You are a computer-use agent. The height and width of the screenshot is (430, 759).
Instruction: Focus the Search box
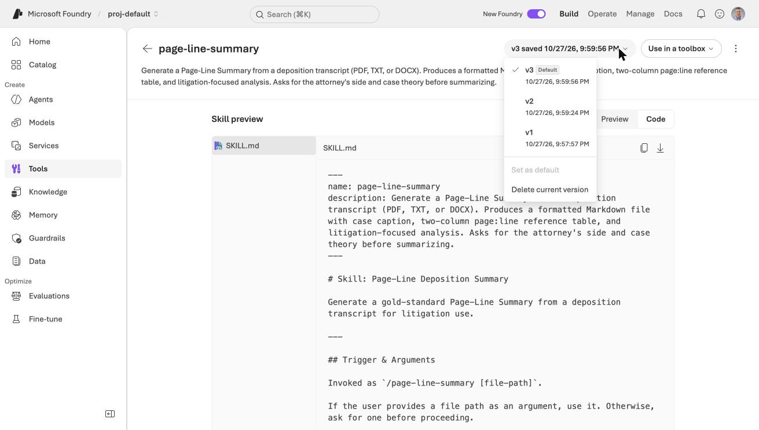coord(314,14)
